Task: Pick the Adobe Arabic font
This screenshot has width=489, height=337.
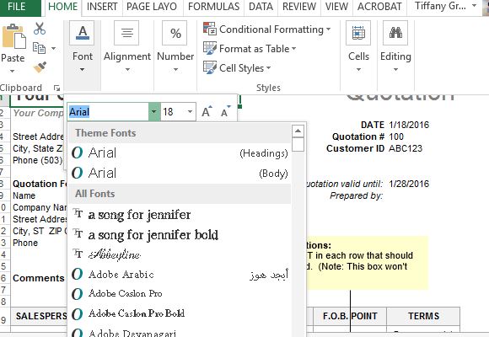Action: coord(180,275)
